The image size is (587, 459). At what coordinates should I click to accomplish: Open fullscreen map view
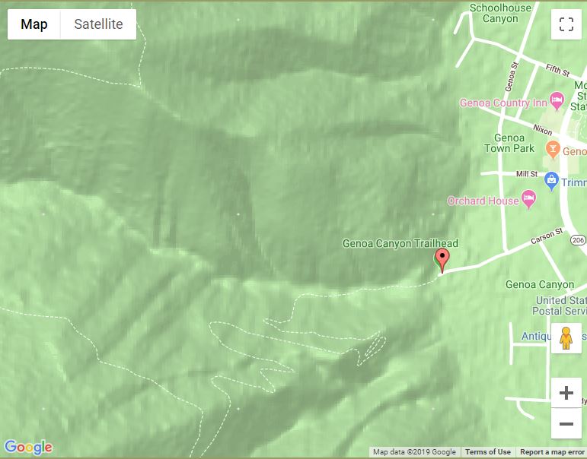point(566,24)
